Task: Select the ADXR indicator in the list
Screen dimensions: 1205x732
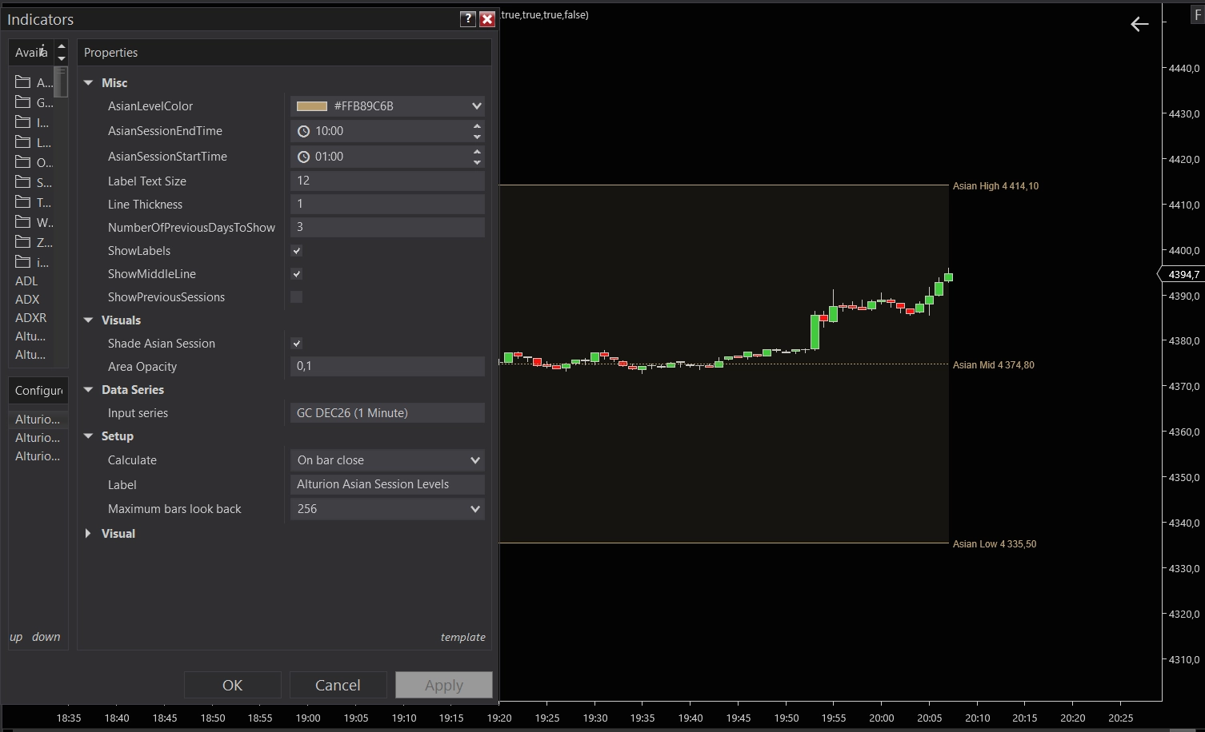Action: pyautogui.click(x=31, y=318)
